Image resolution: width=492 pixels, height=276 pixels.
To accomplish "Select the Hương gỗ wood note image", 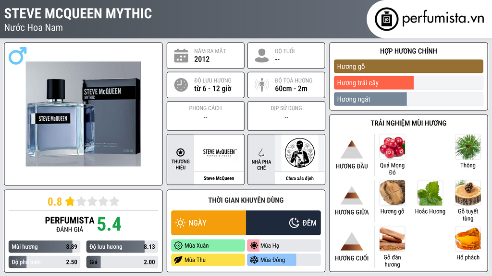I will coord(392,193).
